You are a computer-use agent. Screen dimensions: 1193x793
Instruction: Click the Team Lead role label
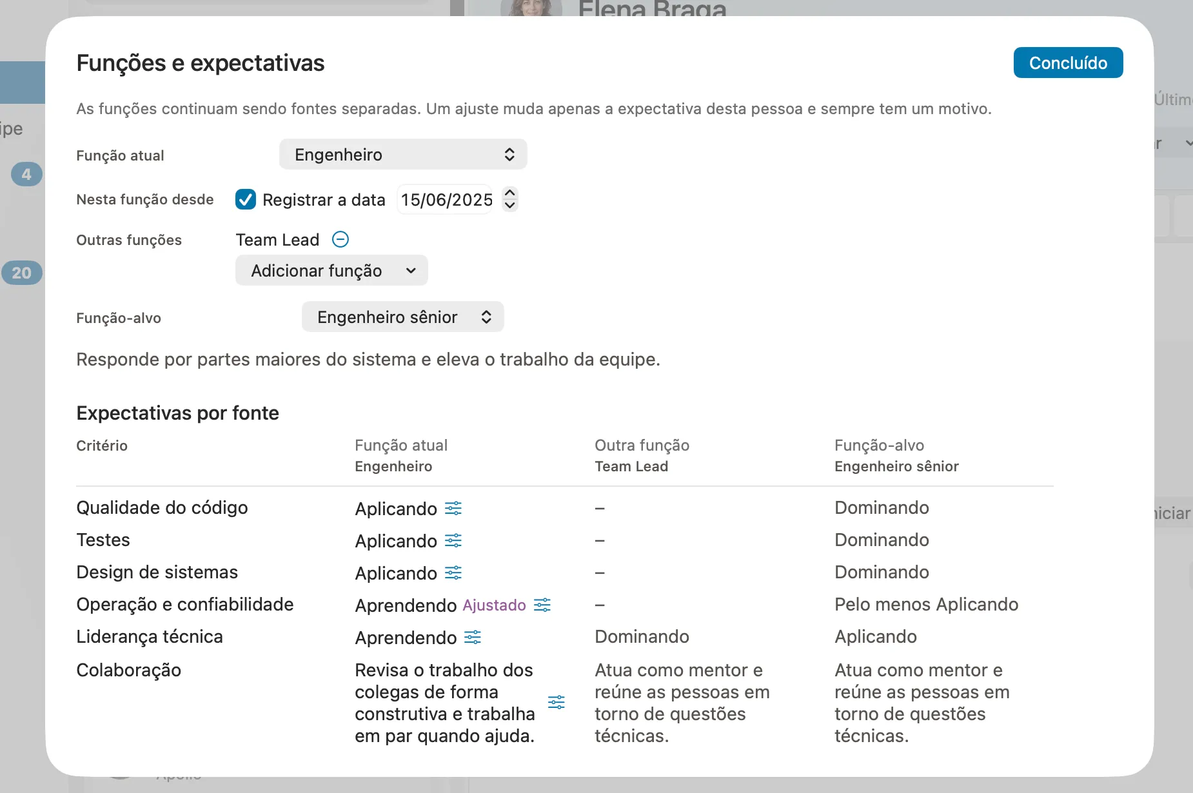[x=277, y=240]
